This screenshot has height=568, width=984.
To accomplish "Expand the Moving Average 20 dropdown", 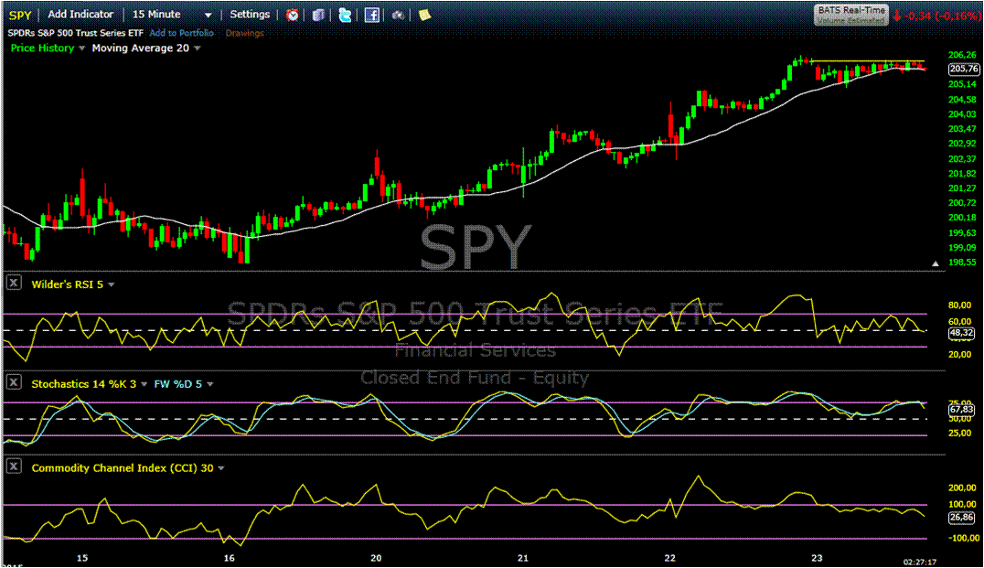I will (x=197, y=48).
